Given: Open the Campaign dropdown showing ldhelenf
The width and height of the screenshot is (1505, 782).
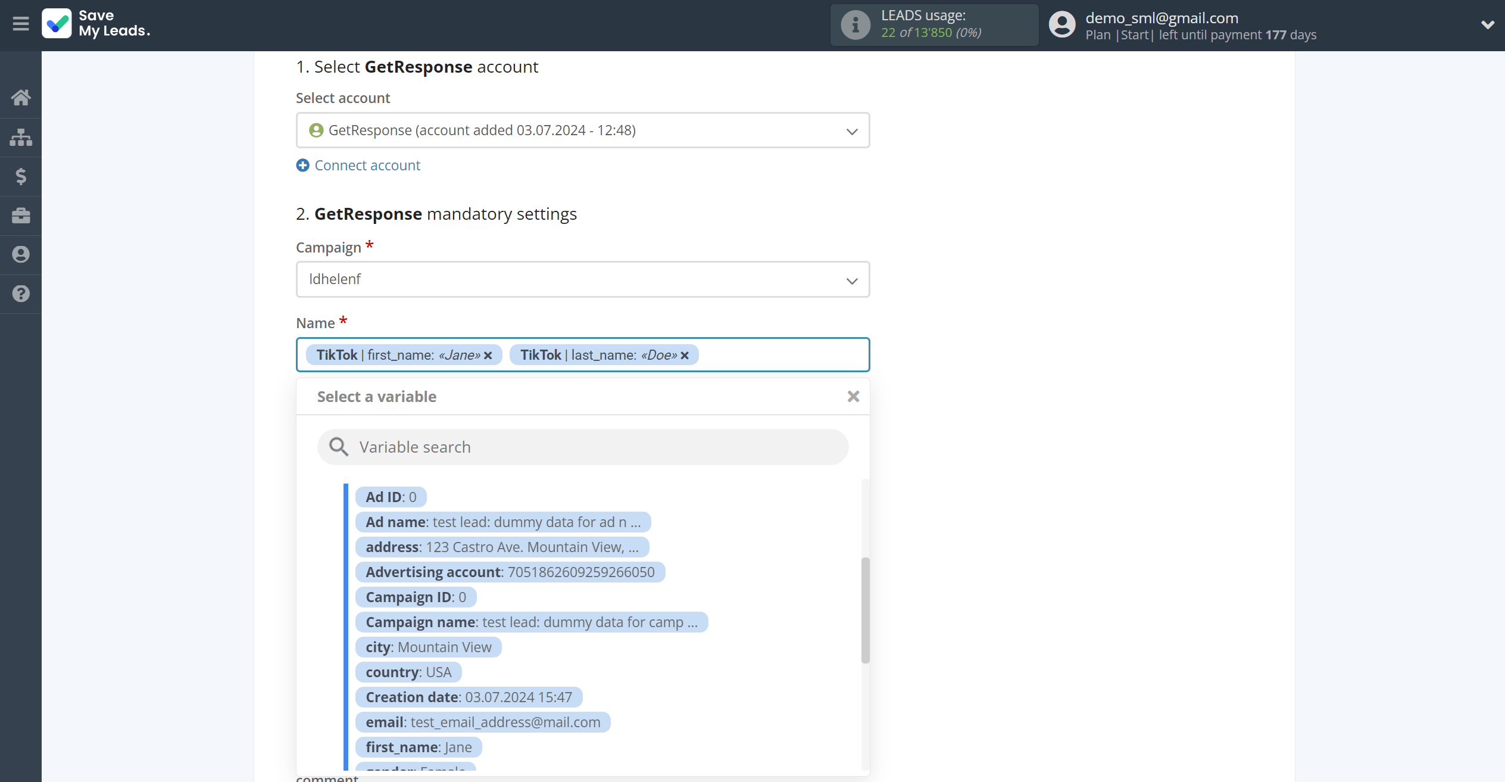Looking at the screenshot, I should 583,279.
